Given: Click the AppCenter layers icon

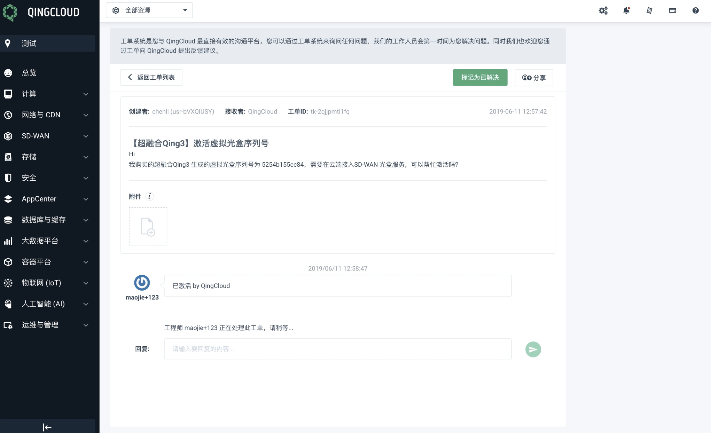Looking at the screenshot, I should pyautogui.click(x=8, y=199).
